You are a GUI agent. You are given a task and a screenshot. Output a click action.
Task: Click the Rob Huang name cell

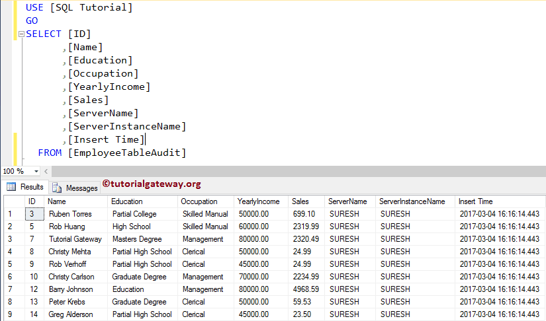[x=75, y=227]
